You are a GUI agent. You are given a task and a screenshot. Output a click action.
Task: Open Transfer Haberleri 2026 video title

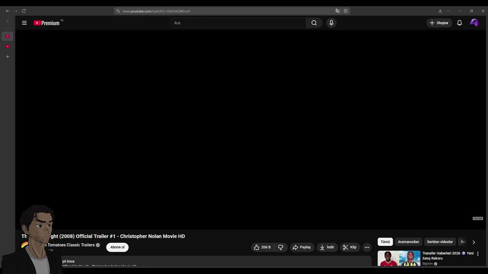[448, 256]
